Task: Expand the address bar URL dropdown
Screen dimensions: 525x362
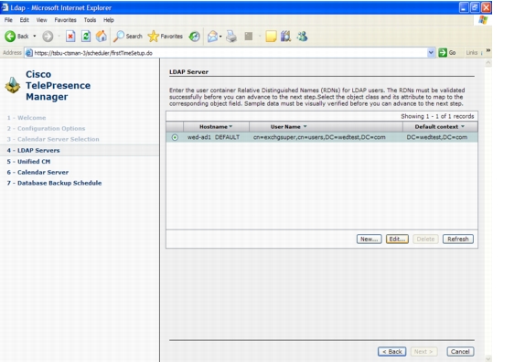Action: click(x=431, y=52)
